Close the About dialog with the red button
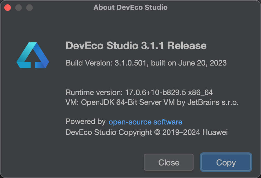 [8, 8]
